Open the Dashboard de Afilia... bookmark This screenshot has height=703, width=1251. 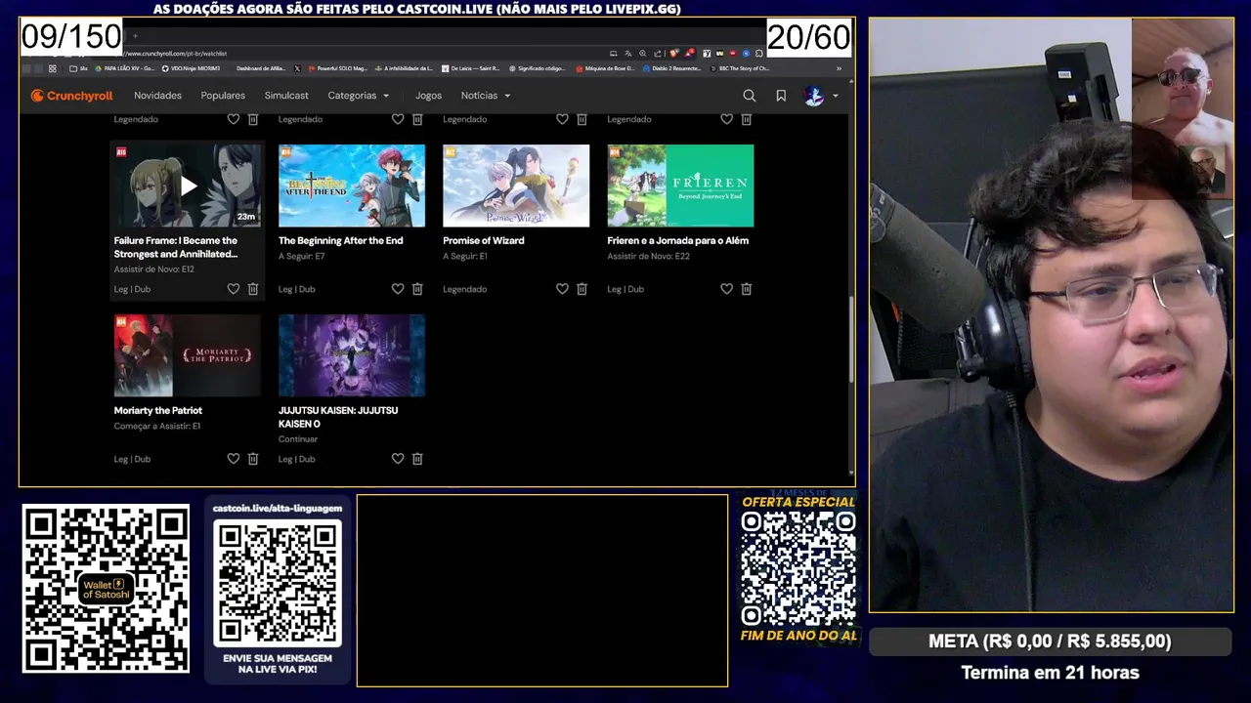point(261,68)
